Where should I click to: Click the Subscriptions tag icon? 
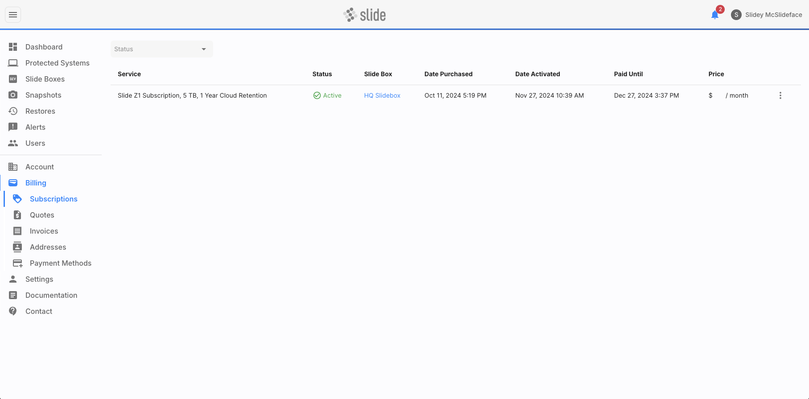coord(17,199)
